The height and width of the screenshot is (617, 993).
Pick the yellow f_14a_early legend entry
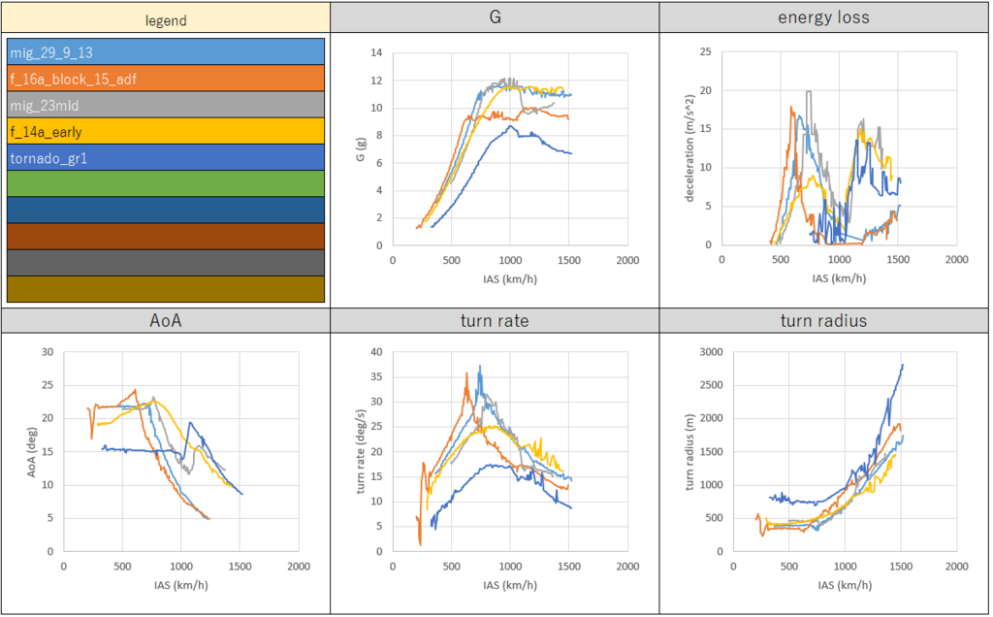click(165, 131)
